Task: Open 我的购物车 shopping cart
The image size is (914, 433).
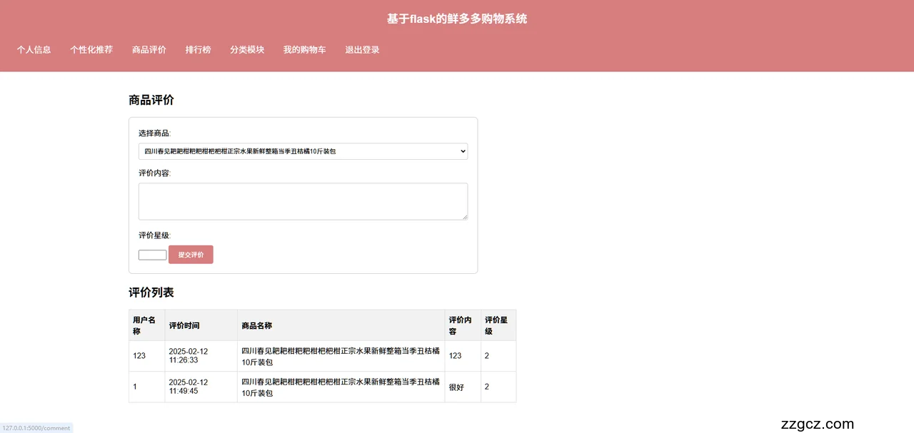Action: click(x=304, y=50)
